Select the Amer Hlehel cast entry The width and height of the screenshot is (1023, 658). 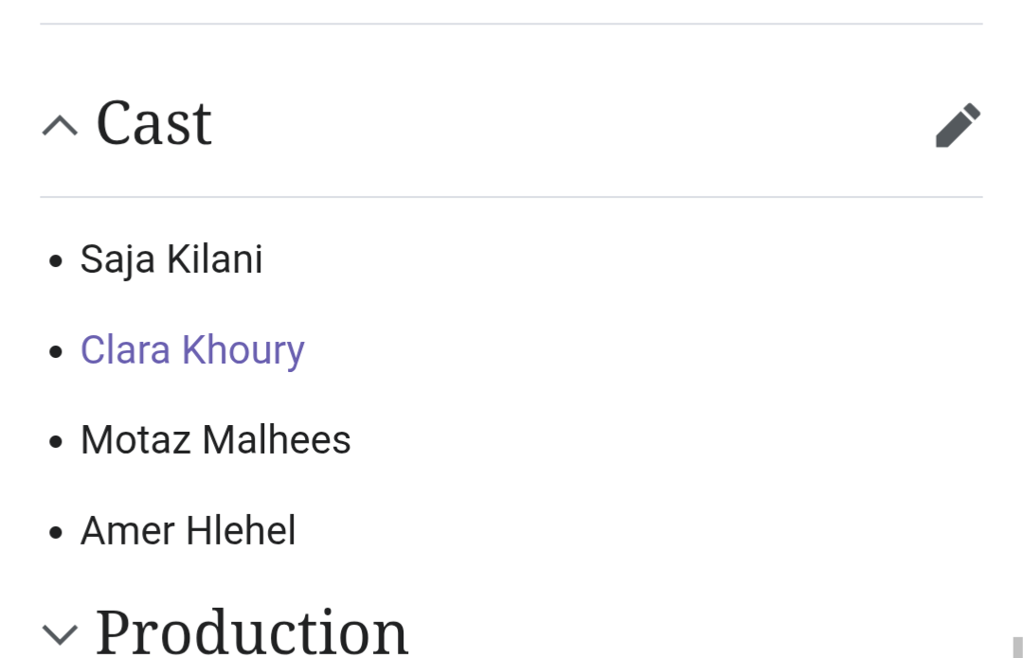188,530
